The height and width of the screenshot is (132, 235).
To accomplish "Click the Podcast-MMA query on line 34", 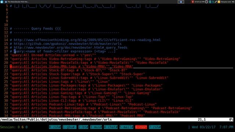I will [x=77, y=116].
